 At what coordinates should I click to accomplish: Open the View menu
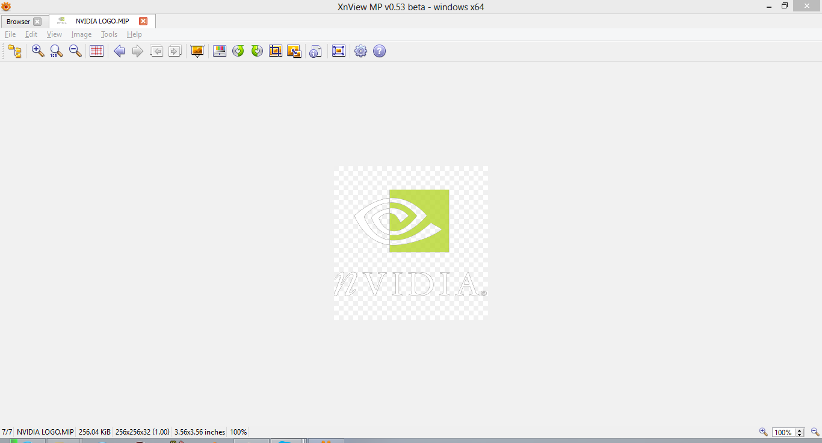(x=54, y=34)
